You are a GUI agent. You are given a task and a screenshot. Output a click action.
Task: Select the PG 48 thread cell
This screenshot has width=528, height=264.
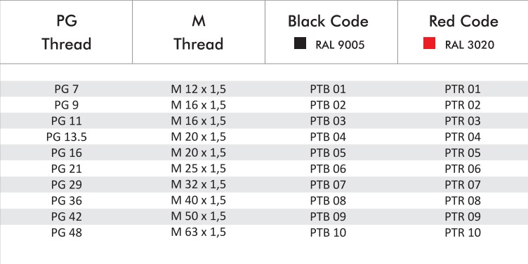pyautogui.click(x=67, y=232)
